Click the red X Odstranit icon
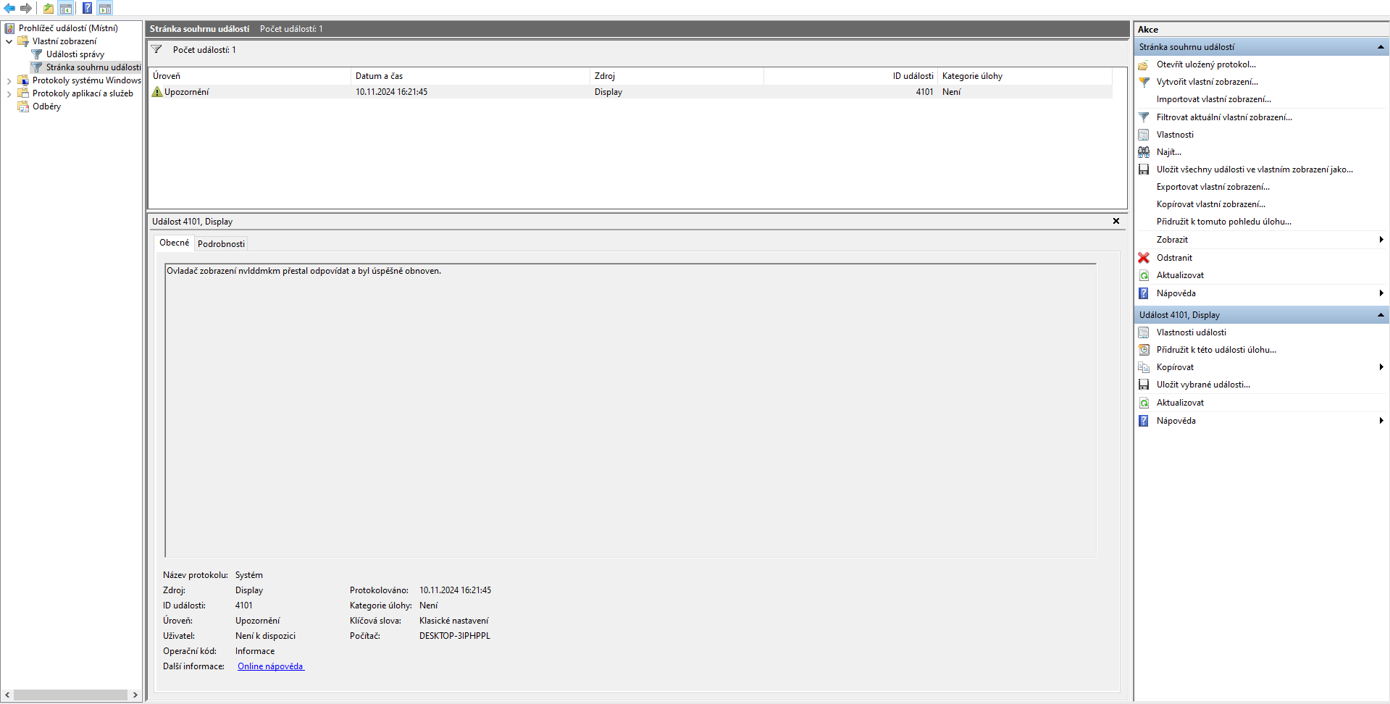The image size is (1390, 704). pyautogui.click(x=1144, y=258)
